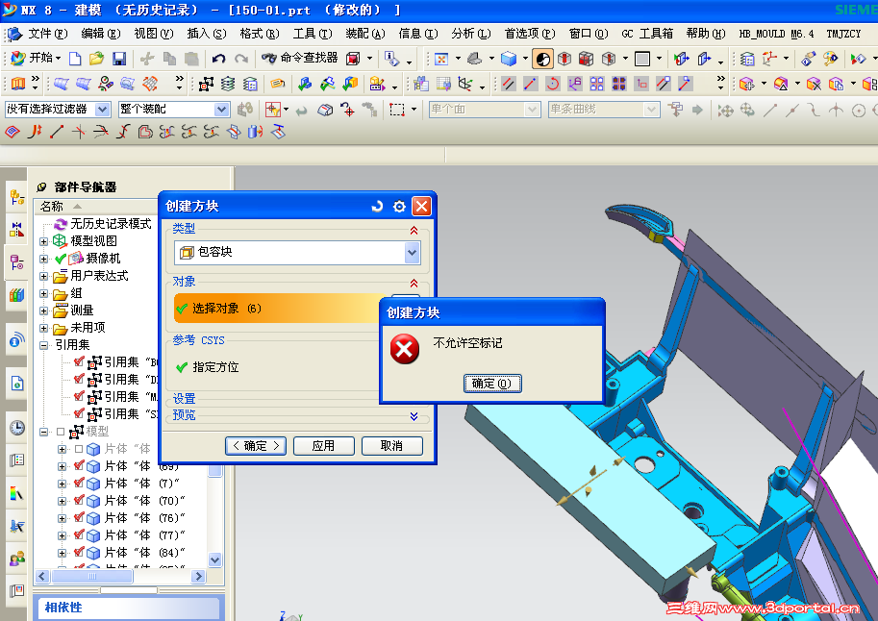Open the 首选项(P) menu
The image size is (878, 621).
coord(530,34)
